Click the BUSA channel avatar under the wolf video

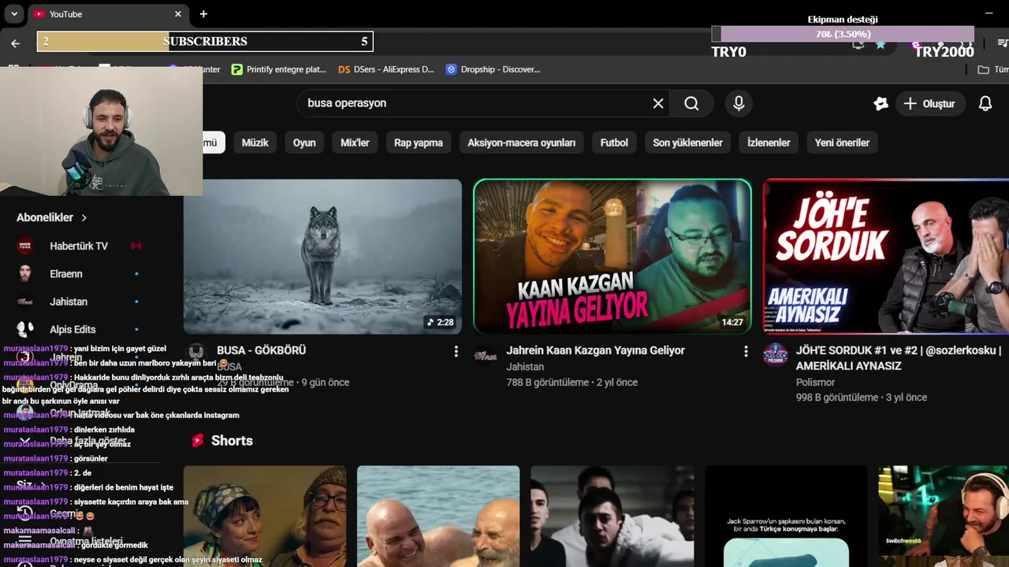[x=196, y=352]
